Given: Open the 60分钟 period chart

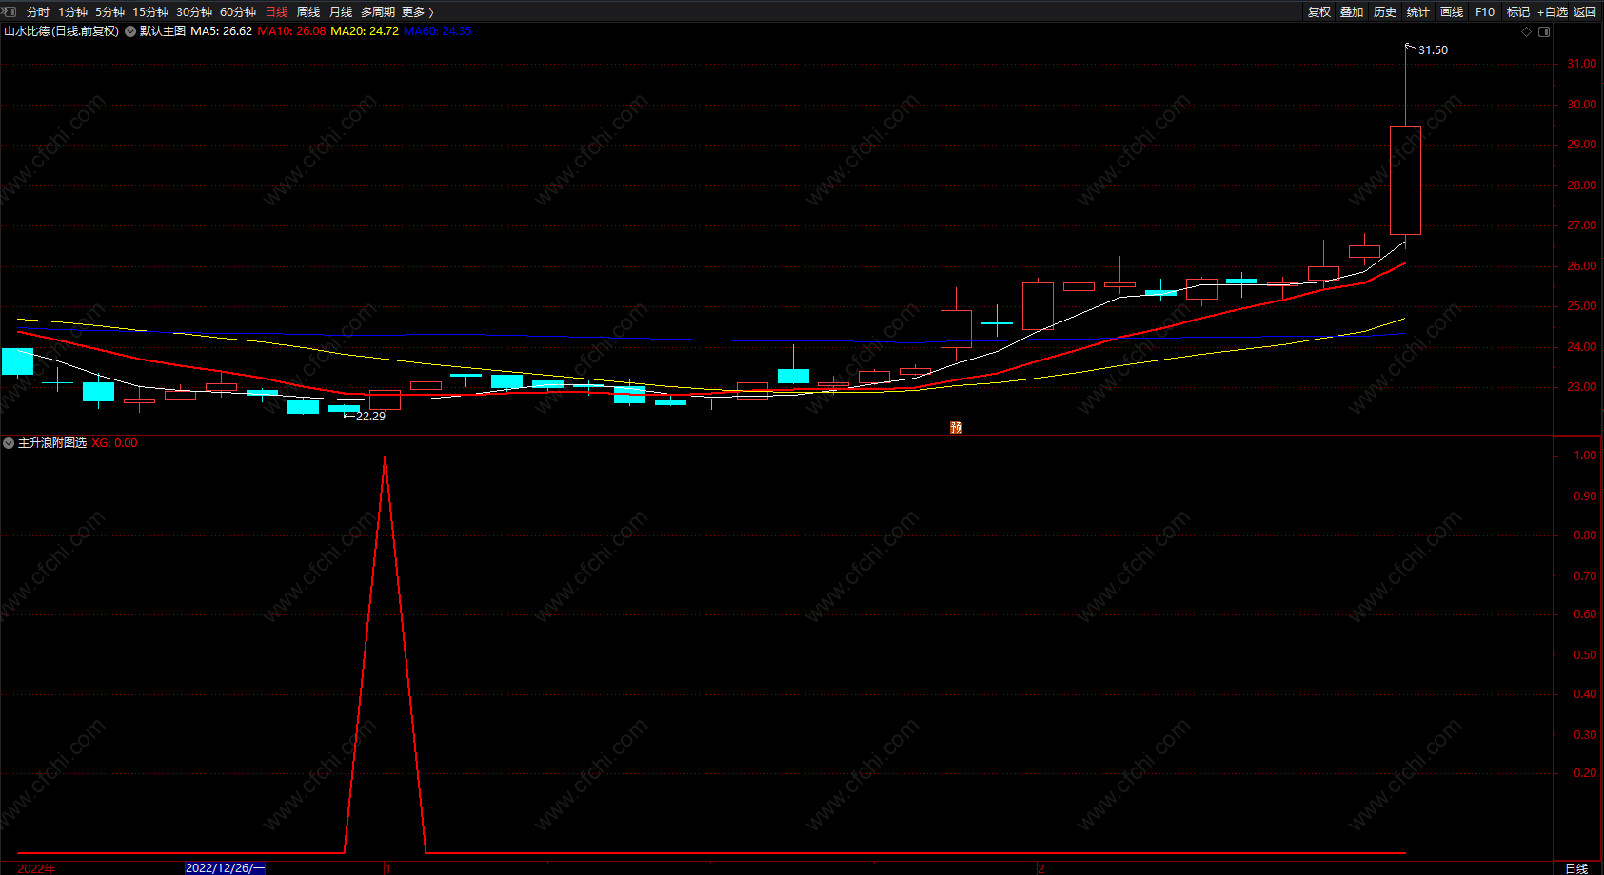Looking at the screenshot, I should tap(238, 12).
